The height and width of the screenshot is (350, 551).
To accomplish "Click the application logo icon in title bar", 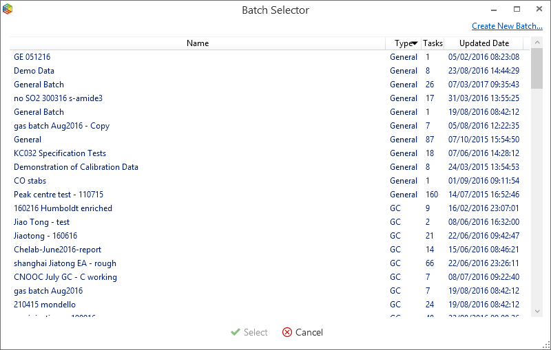I will click(x=8, y=10).
